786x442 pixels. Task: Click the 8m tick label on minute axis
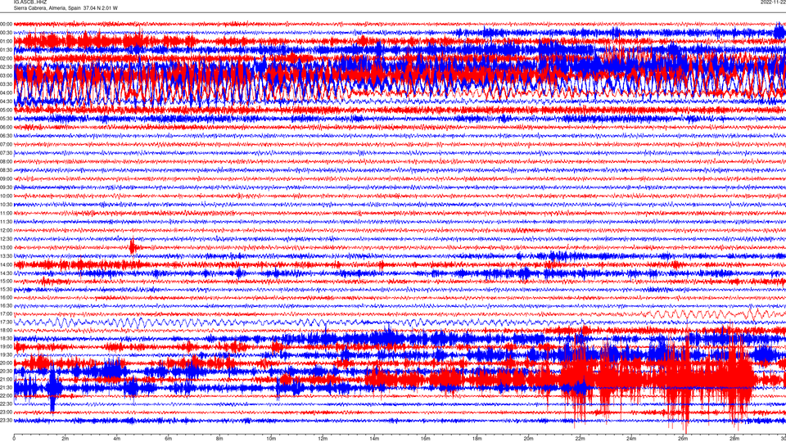[219, 439]
